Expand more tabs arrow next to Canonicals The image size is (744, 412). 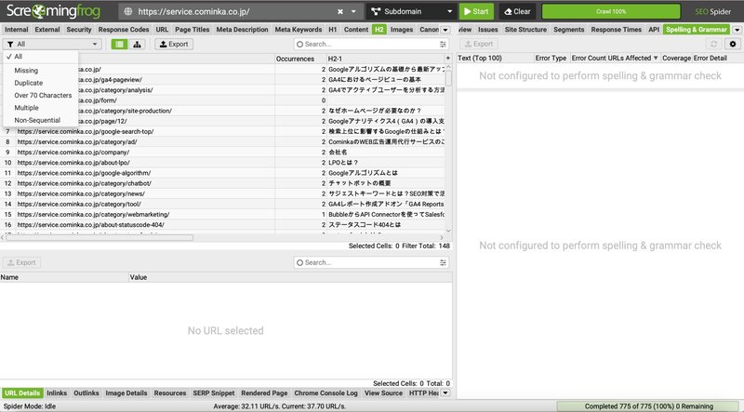[x=445, y=30]
